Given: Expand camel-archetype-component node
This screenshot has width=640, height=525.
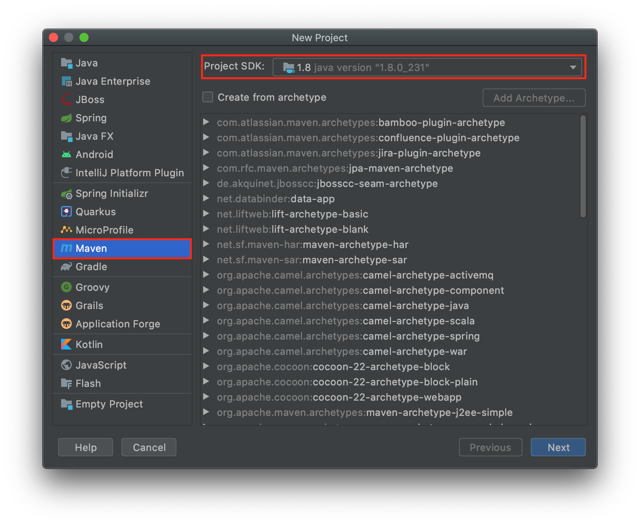Looking at the screenshot, I should point(206,290).
